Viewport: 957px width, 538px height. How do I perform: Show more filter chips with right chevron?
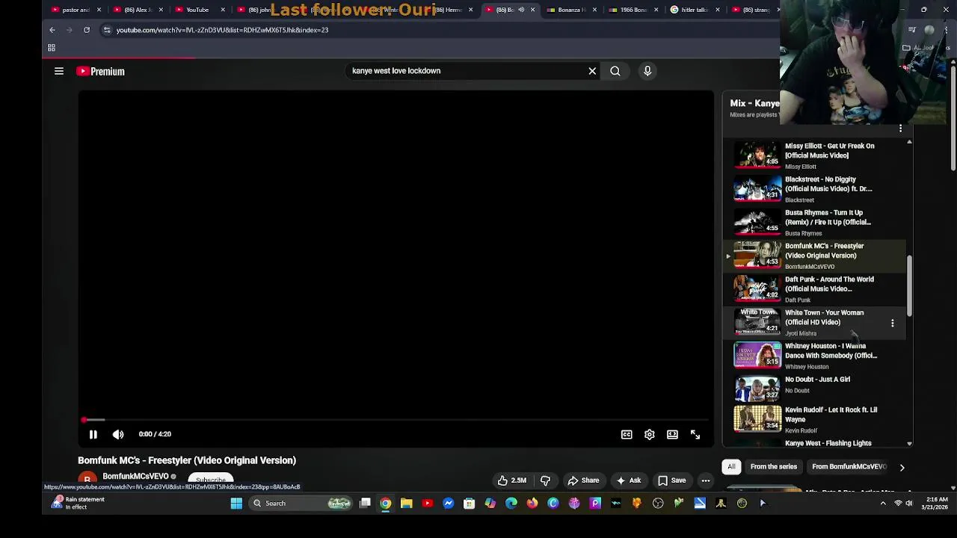click(902, 468)
